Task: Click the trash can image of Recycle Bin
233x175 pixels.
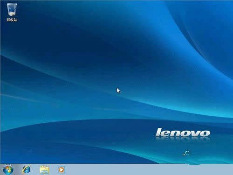Action: [x=12, y=9]
